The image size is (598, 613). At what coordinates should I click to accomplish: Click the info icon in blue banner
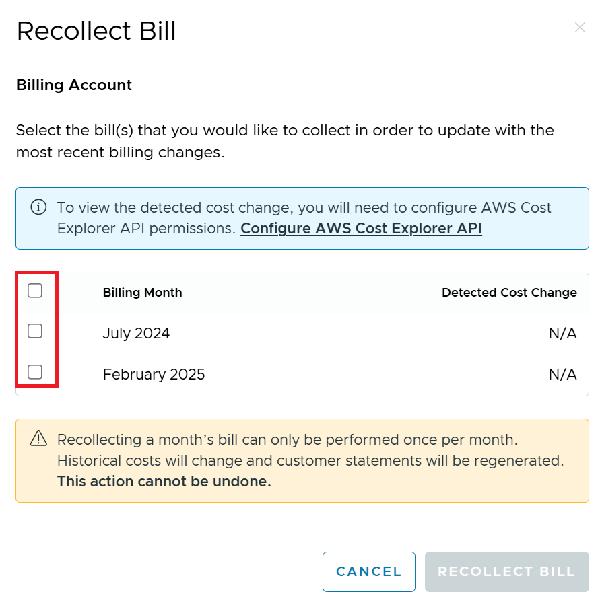[x=39, y=207]
